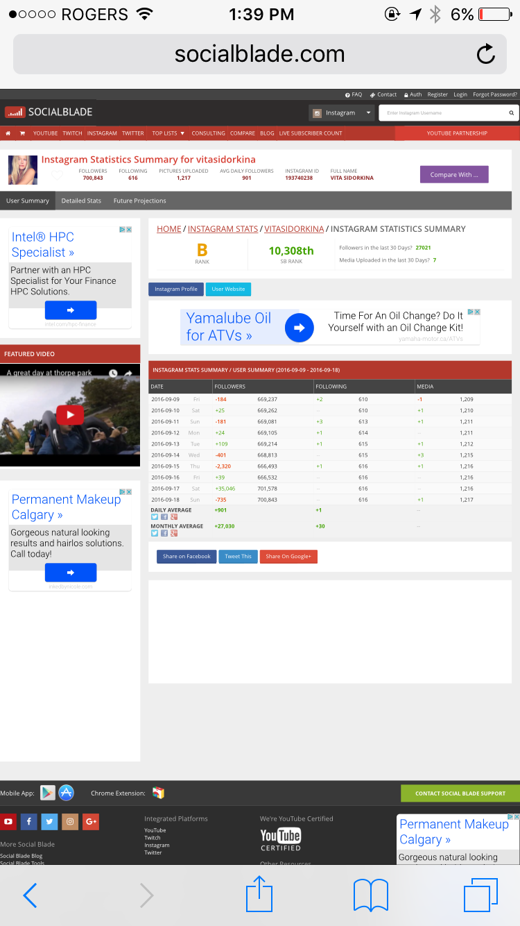This screenshot has height=926, width=520.
Task: Click Twitter icon under Monthly Average
Action: point(155,533)
